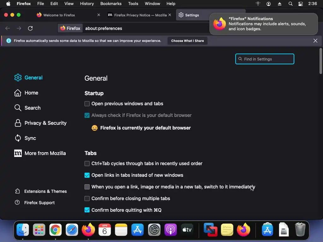Open Control Center in menu bar
Image resolution: width=323 pixels, height=242 pixels.
(x=301, y=4)
